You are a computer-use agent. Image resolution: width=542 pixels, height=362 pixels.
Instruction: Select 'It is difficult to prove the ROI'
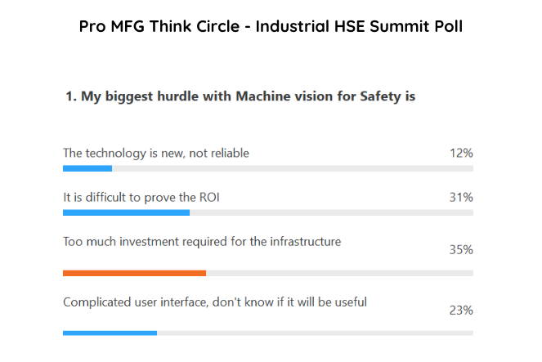141,197
